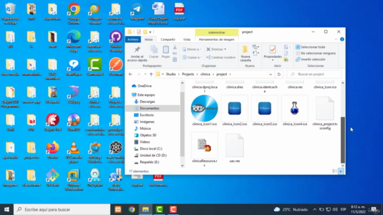The height and width of the screenshot is (215, 383).
Task: Open the Mover a dropdown
Action: [x=192, y=49]
